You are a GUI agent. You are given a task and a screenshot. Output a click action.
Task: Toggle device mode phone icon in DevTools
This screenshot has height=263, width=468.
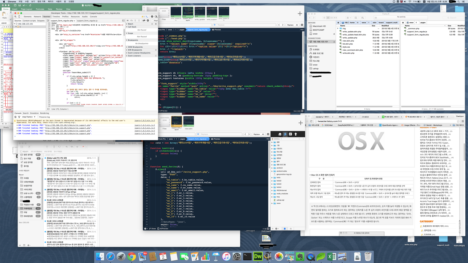(x=19, y=17)
